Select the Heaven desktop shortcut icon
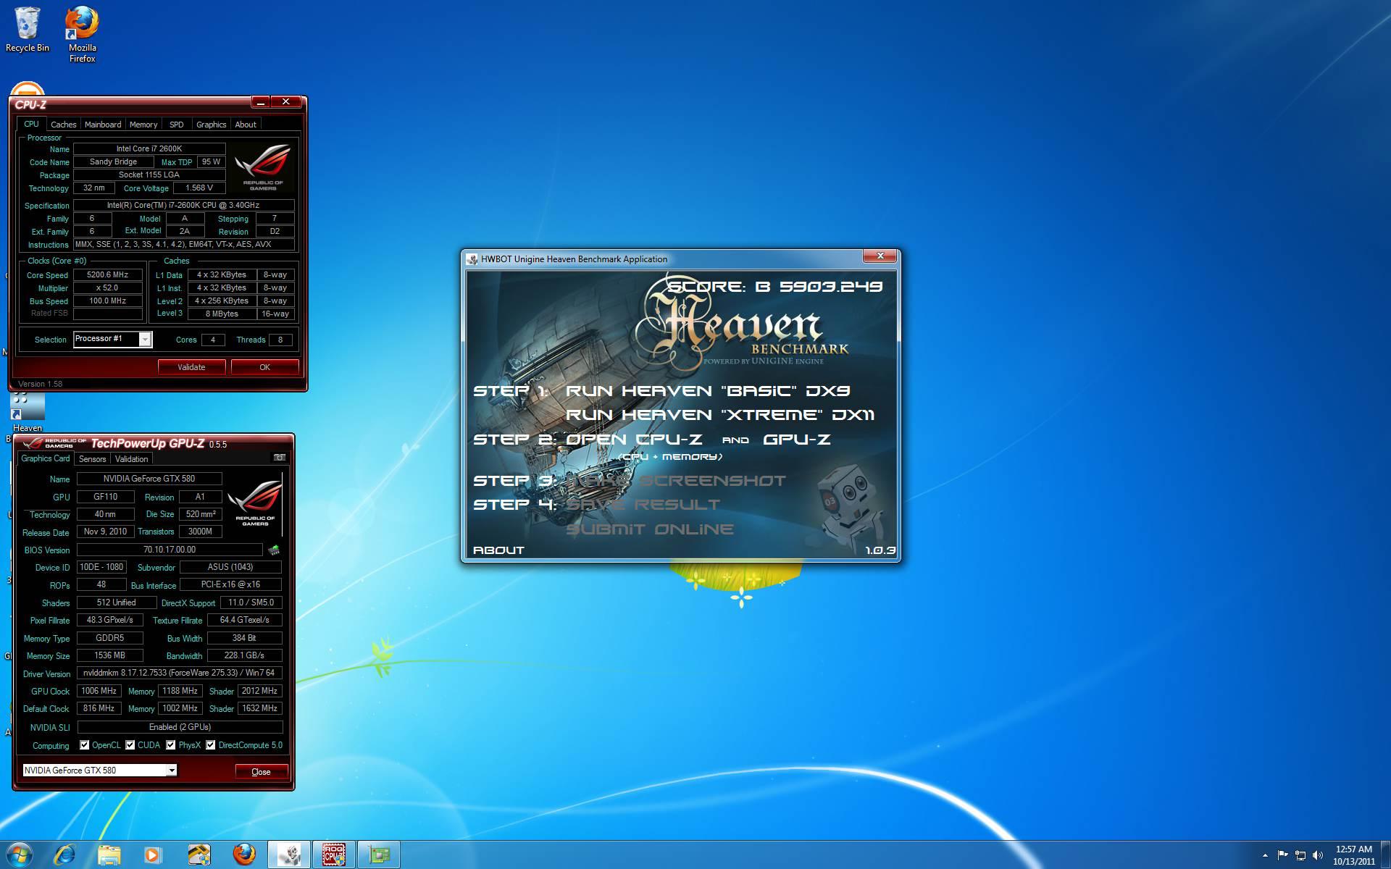Image resolution: width=1391 pixels, height=869 pixels. [x=28, y=413]
